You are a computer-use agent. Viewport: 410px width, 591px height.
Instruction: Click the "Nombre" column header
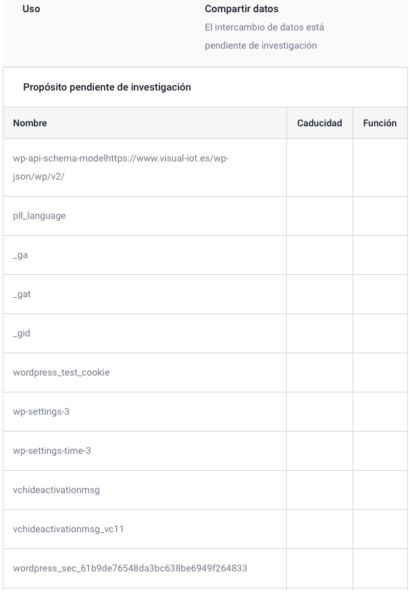(x=30, y=124)
